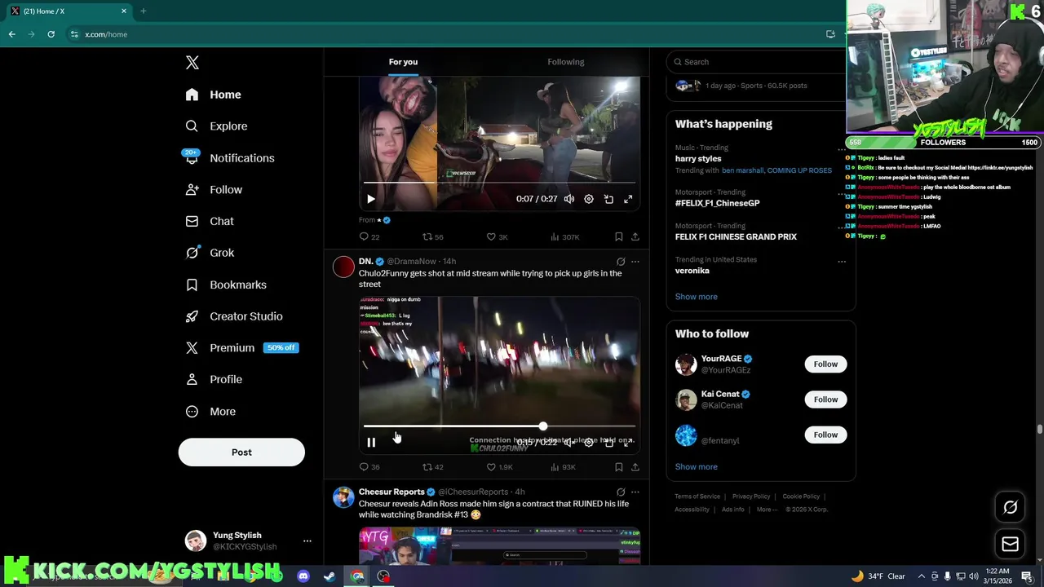
Task: Show more trends under What's happening
Action: [696, 297]
